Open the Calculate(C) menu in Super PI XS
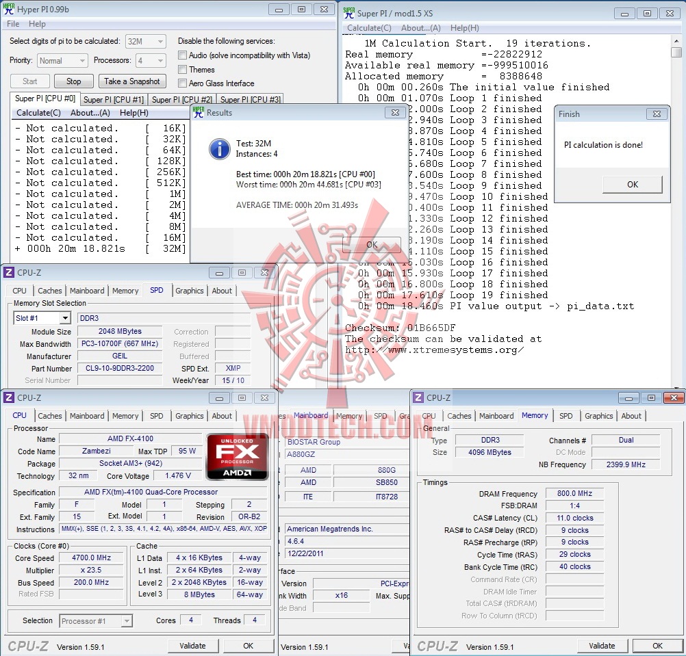This screenshot has width=686, height=656. coord(369,28)
